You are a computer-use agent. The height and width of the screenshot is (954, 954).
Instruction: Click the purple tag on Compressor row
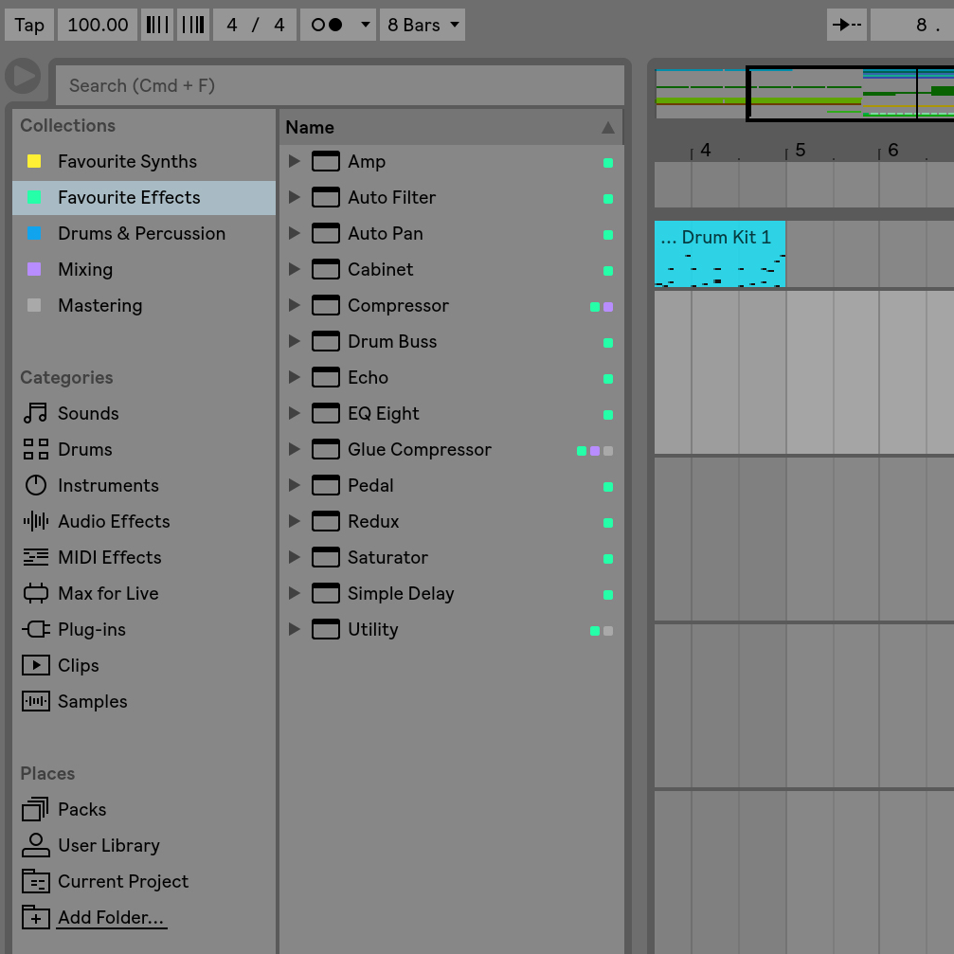coord(608,307)
